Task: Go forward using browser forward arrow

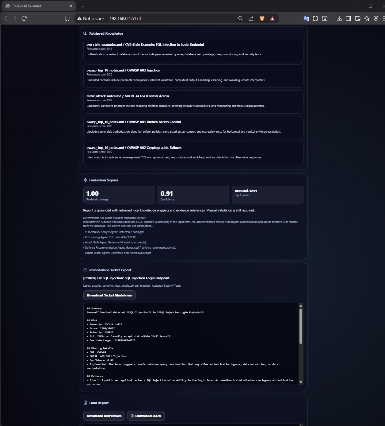Action: (15, 18)
